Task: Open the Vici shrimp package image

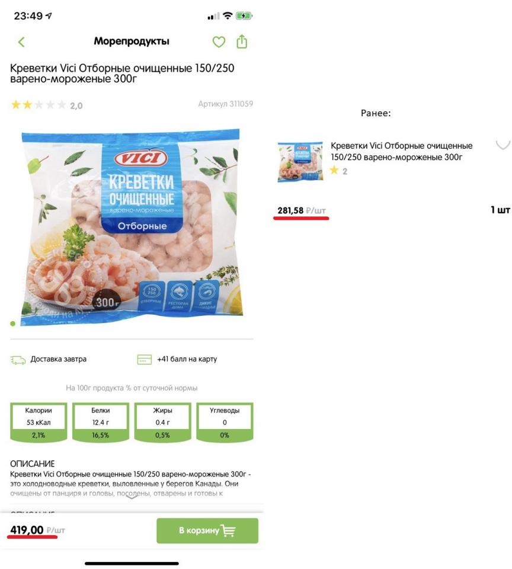Action: pos(132,227)
